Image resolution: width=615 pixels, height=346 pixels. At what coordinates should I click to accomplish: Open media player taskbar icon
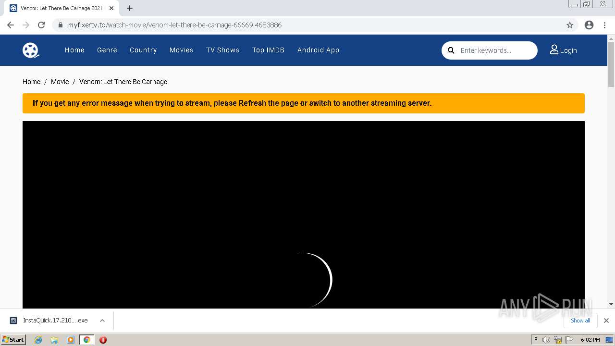(71, 340)
